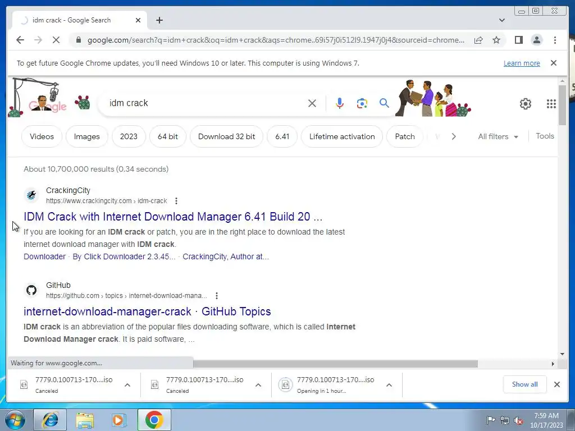This screenshot has height=431, width=575.
Task: Open more options for the CrackingCity result
Action: click(x=176, y=201)
